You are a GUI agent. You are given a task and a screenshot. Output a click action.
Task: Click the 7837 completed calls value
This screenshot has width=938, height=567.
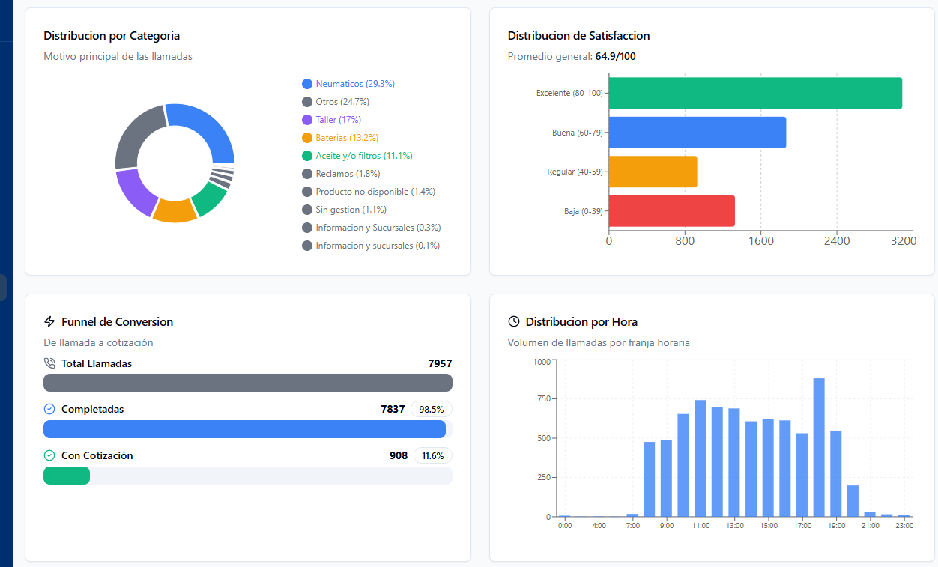click(x=393, y=409)
